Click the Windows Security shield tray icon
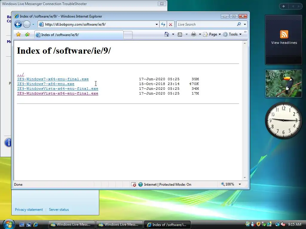The height and width of the screenshot is (229, 306). click(258, 224)
